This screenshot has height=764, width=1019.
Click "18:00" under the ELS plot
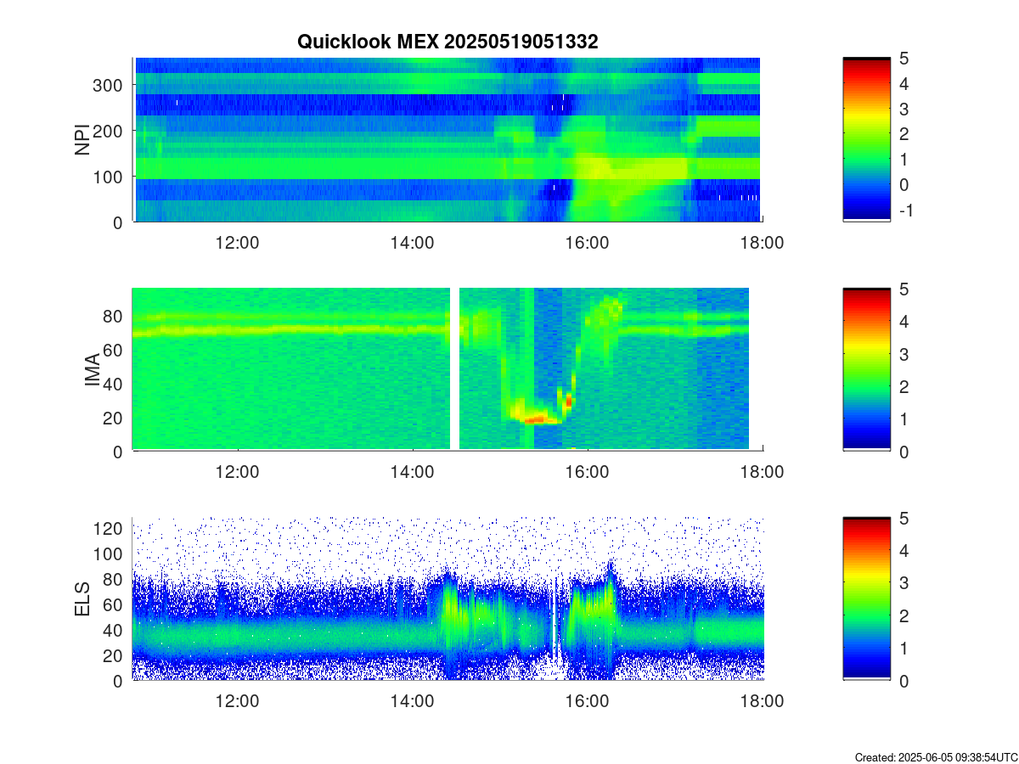point(763,702)
